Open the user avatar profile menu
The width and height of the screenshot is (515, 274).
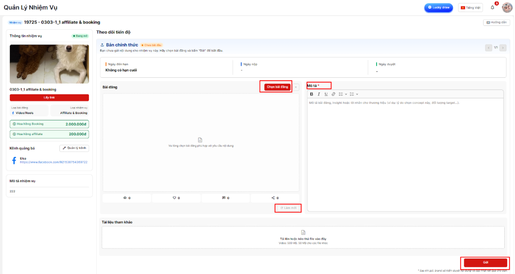pyautogui.click(x=507, y=7)
